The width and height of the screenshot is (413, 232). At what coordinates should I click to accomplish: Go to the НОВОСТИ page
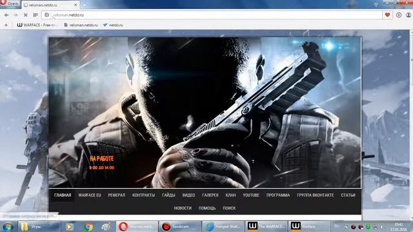click(183, 208)
